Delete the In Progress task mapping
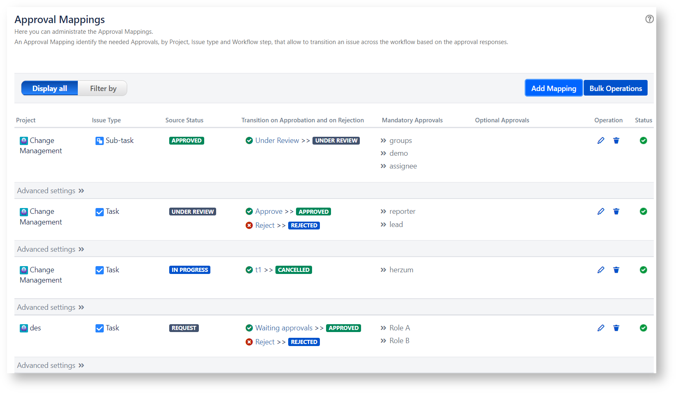This screenshot has width=676, height=393. coord(616,270)
